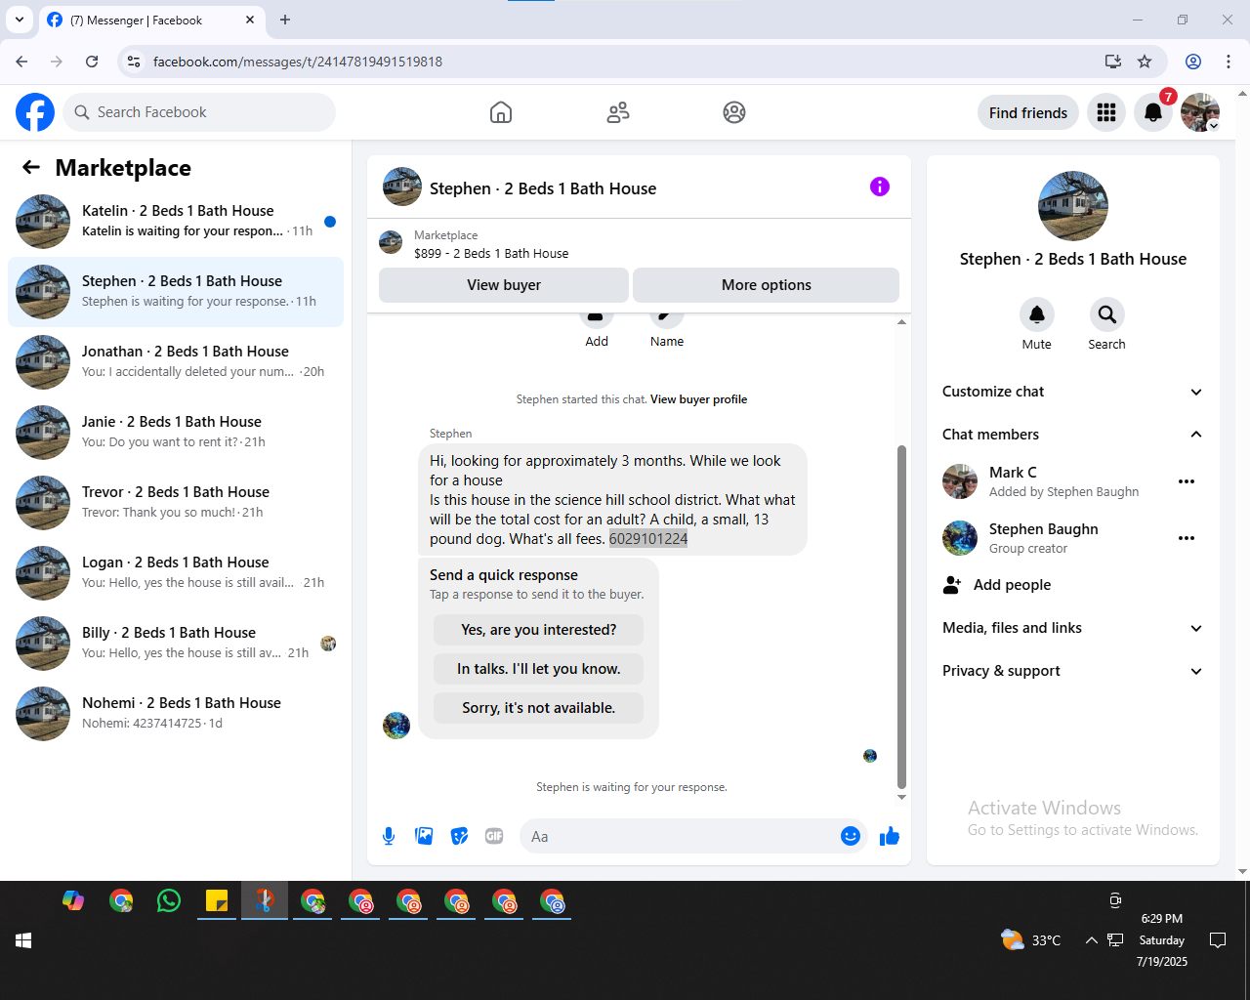The image size is (1250, 1000).
Task: Open Chrome profile icon in toolbar
Action: 1193,62
